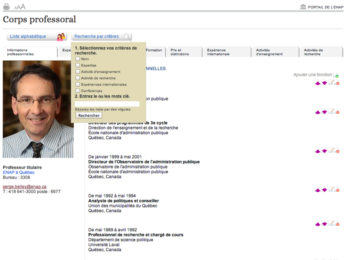347x260 pixels.
Task: Check the Activité de recherche criterion
Action: (78, 78)
